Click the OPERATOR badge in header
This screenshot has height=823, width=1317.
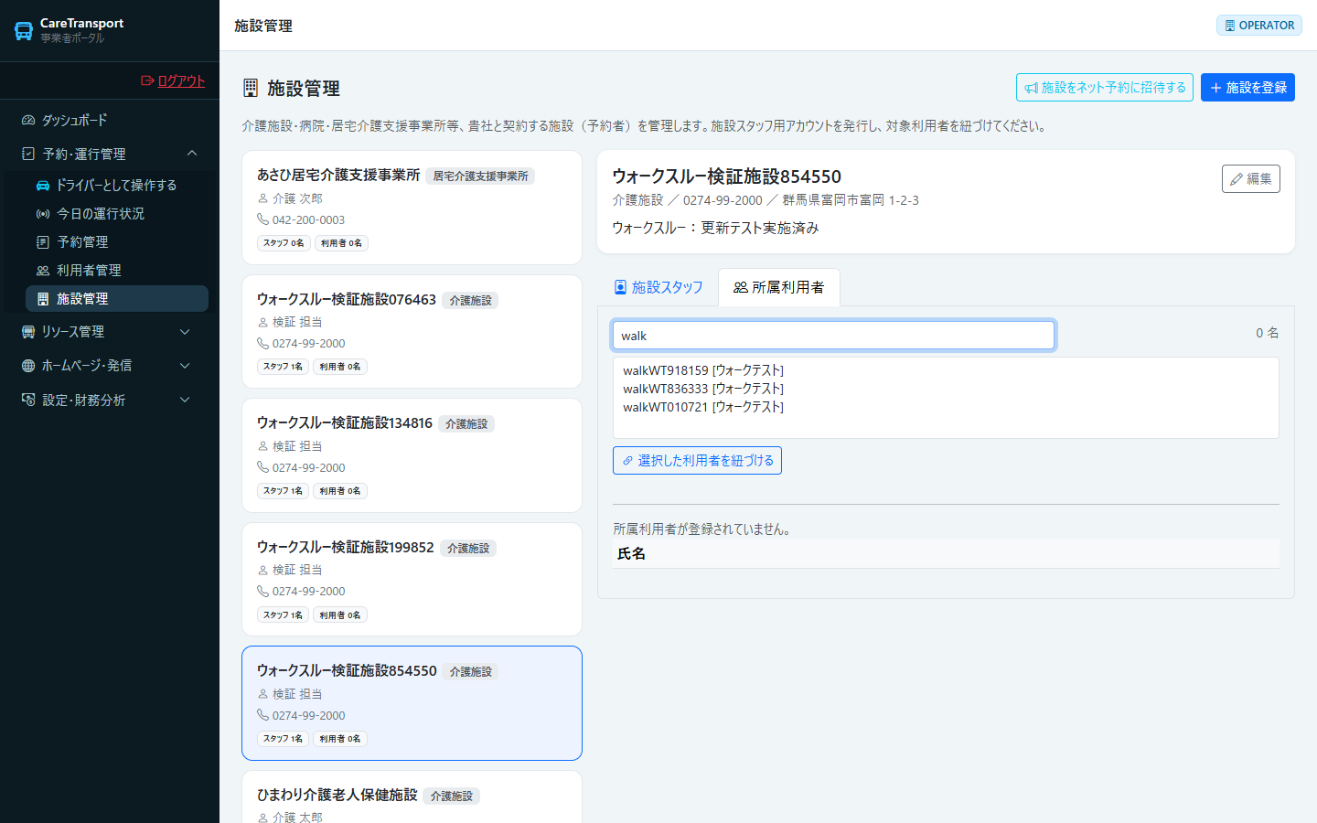[x=1259, y=26]
